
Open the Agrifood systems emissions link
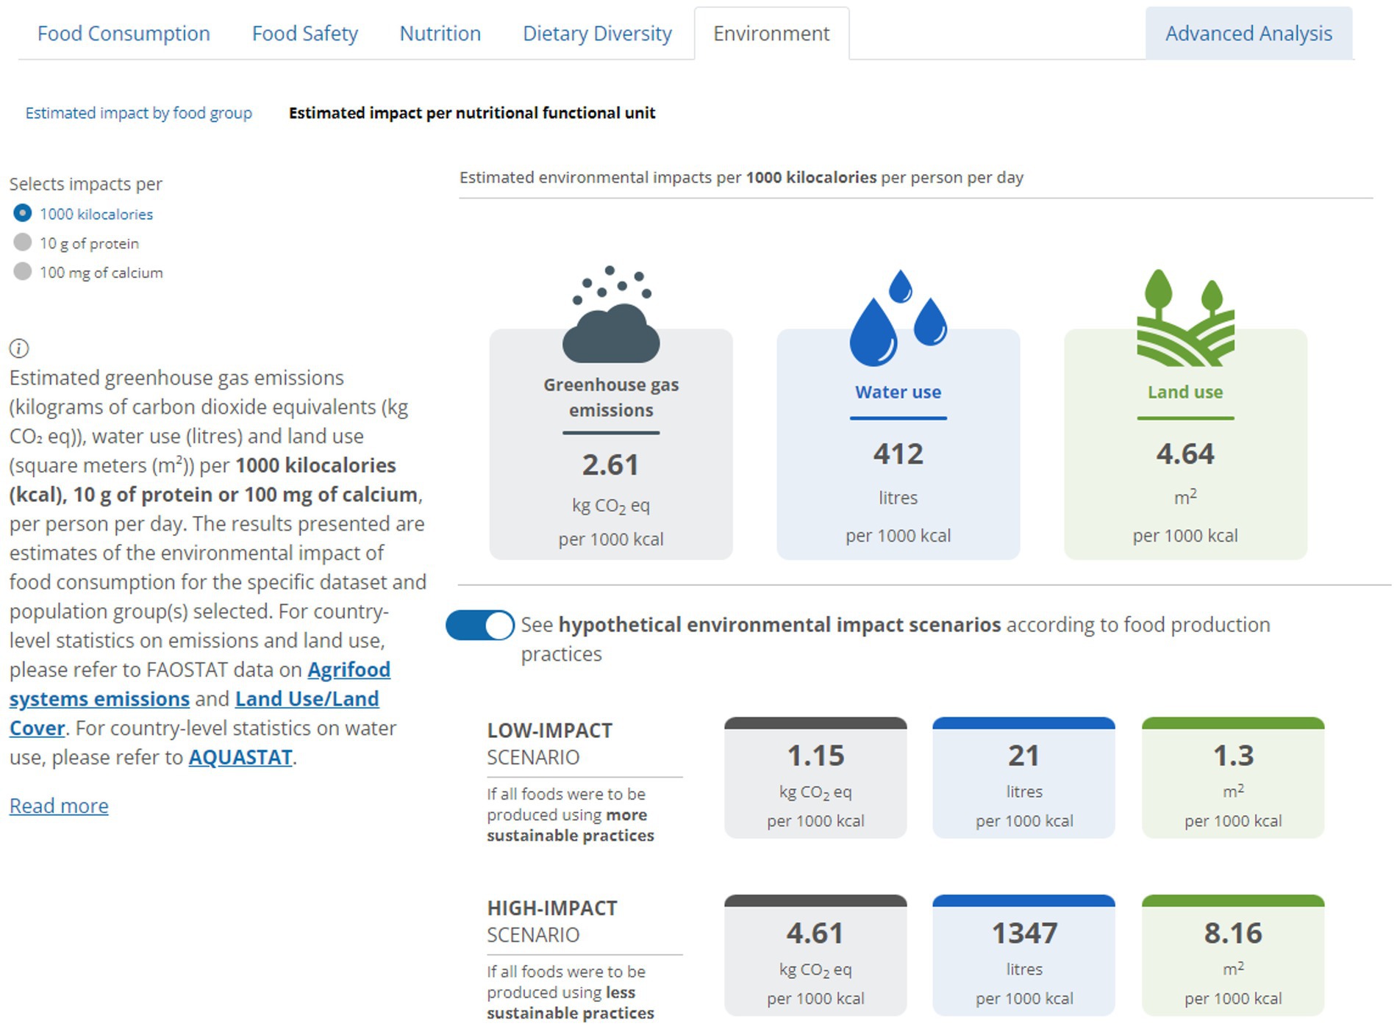point(348,670)
